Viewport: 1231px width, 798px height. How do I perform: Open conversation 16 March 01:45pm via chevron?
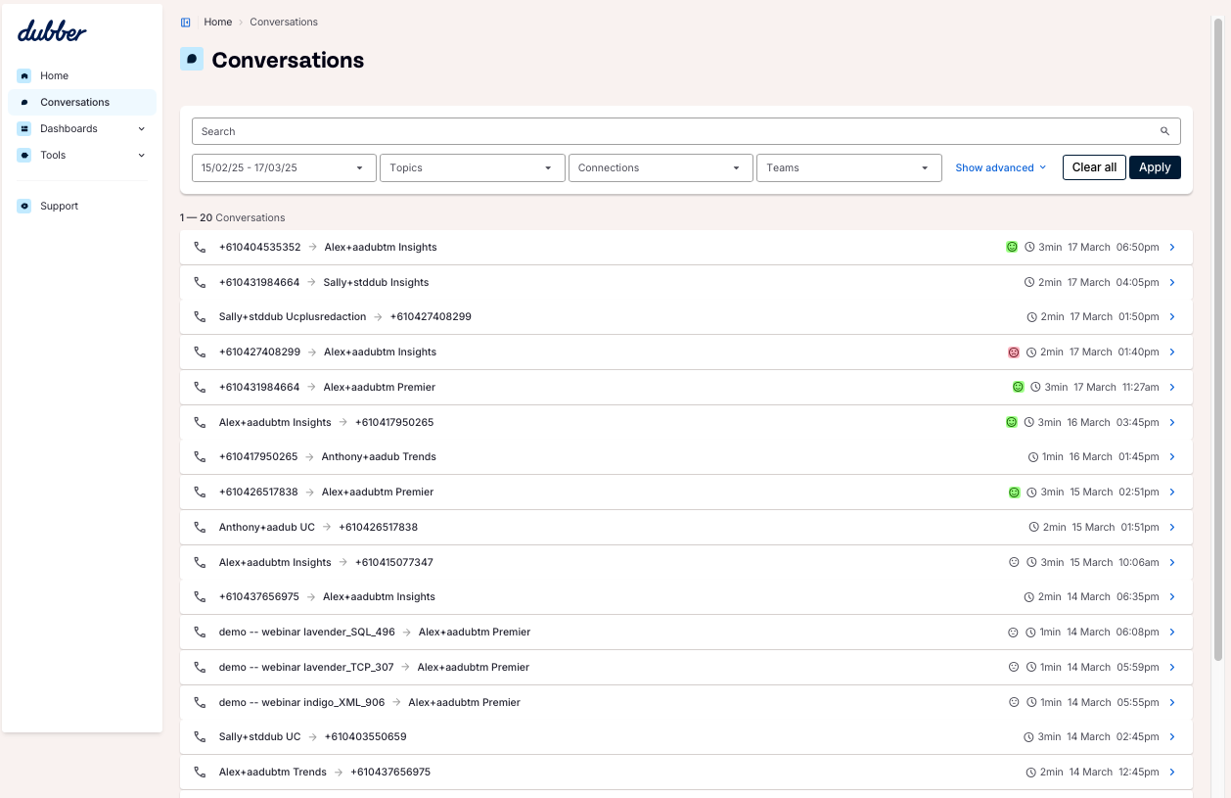click(1172, 456)
